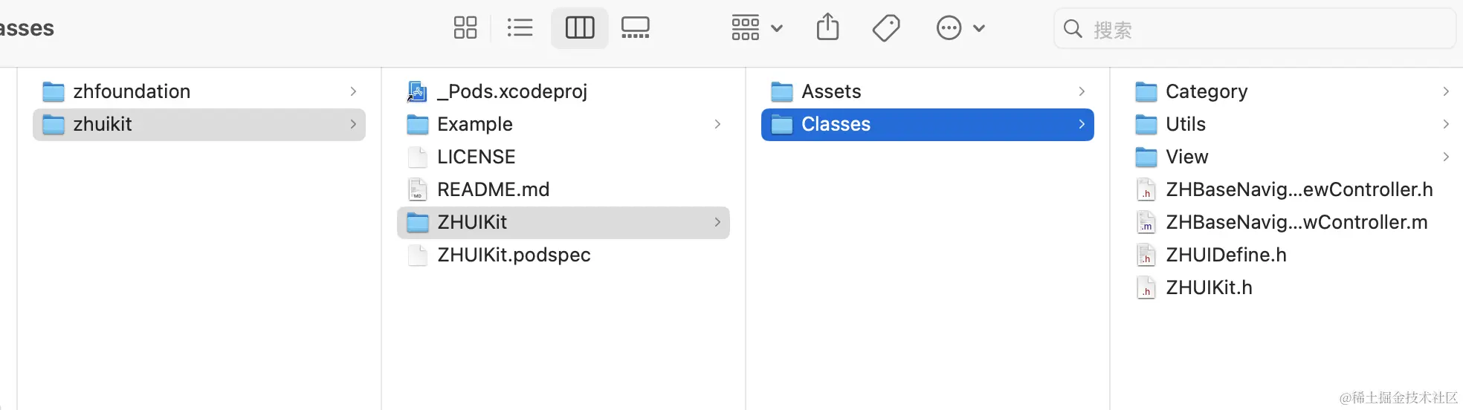Open the _Pods.xcodeproj file
The image size is (1463, 410).
tap(512, 91)
